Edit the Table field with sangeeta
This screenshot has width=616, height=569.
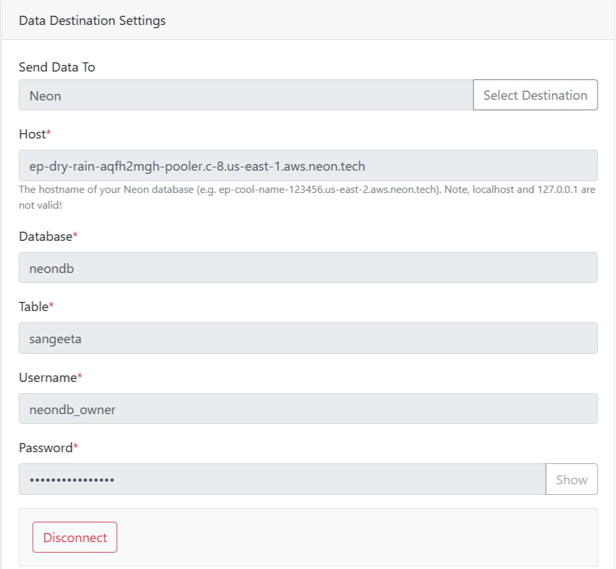(x=309, y=338)
